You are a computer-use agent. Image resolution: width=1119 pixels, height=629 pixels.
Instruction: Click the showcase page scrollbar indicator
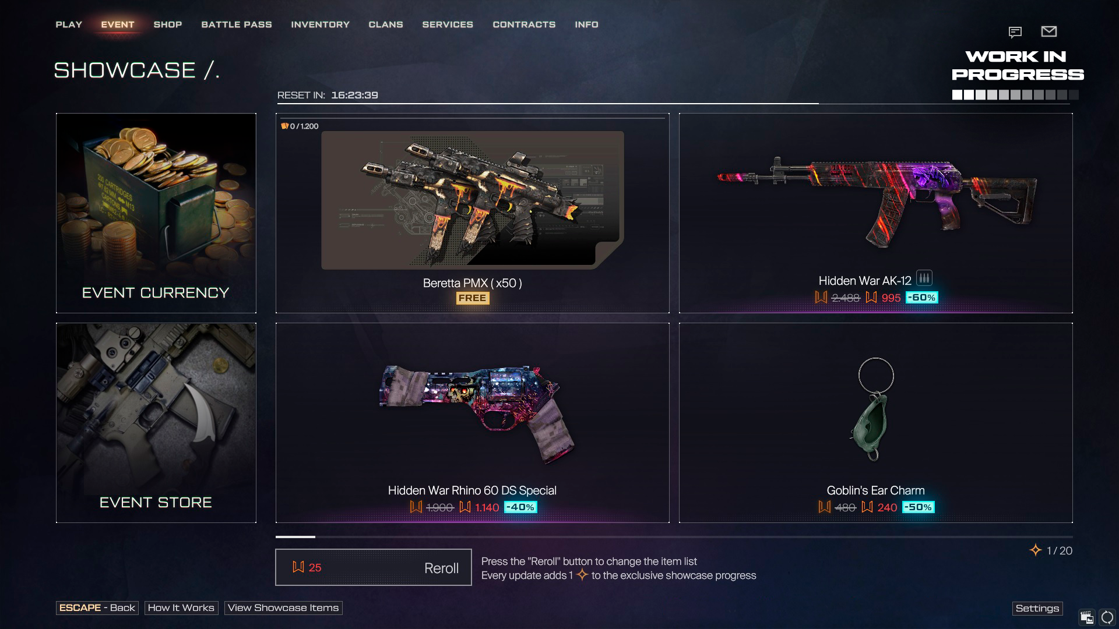(x=295, y=536)
